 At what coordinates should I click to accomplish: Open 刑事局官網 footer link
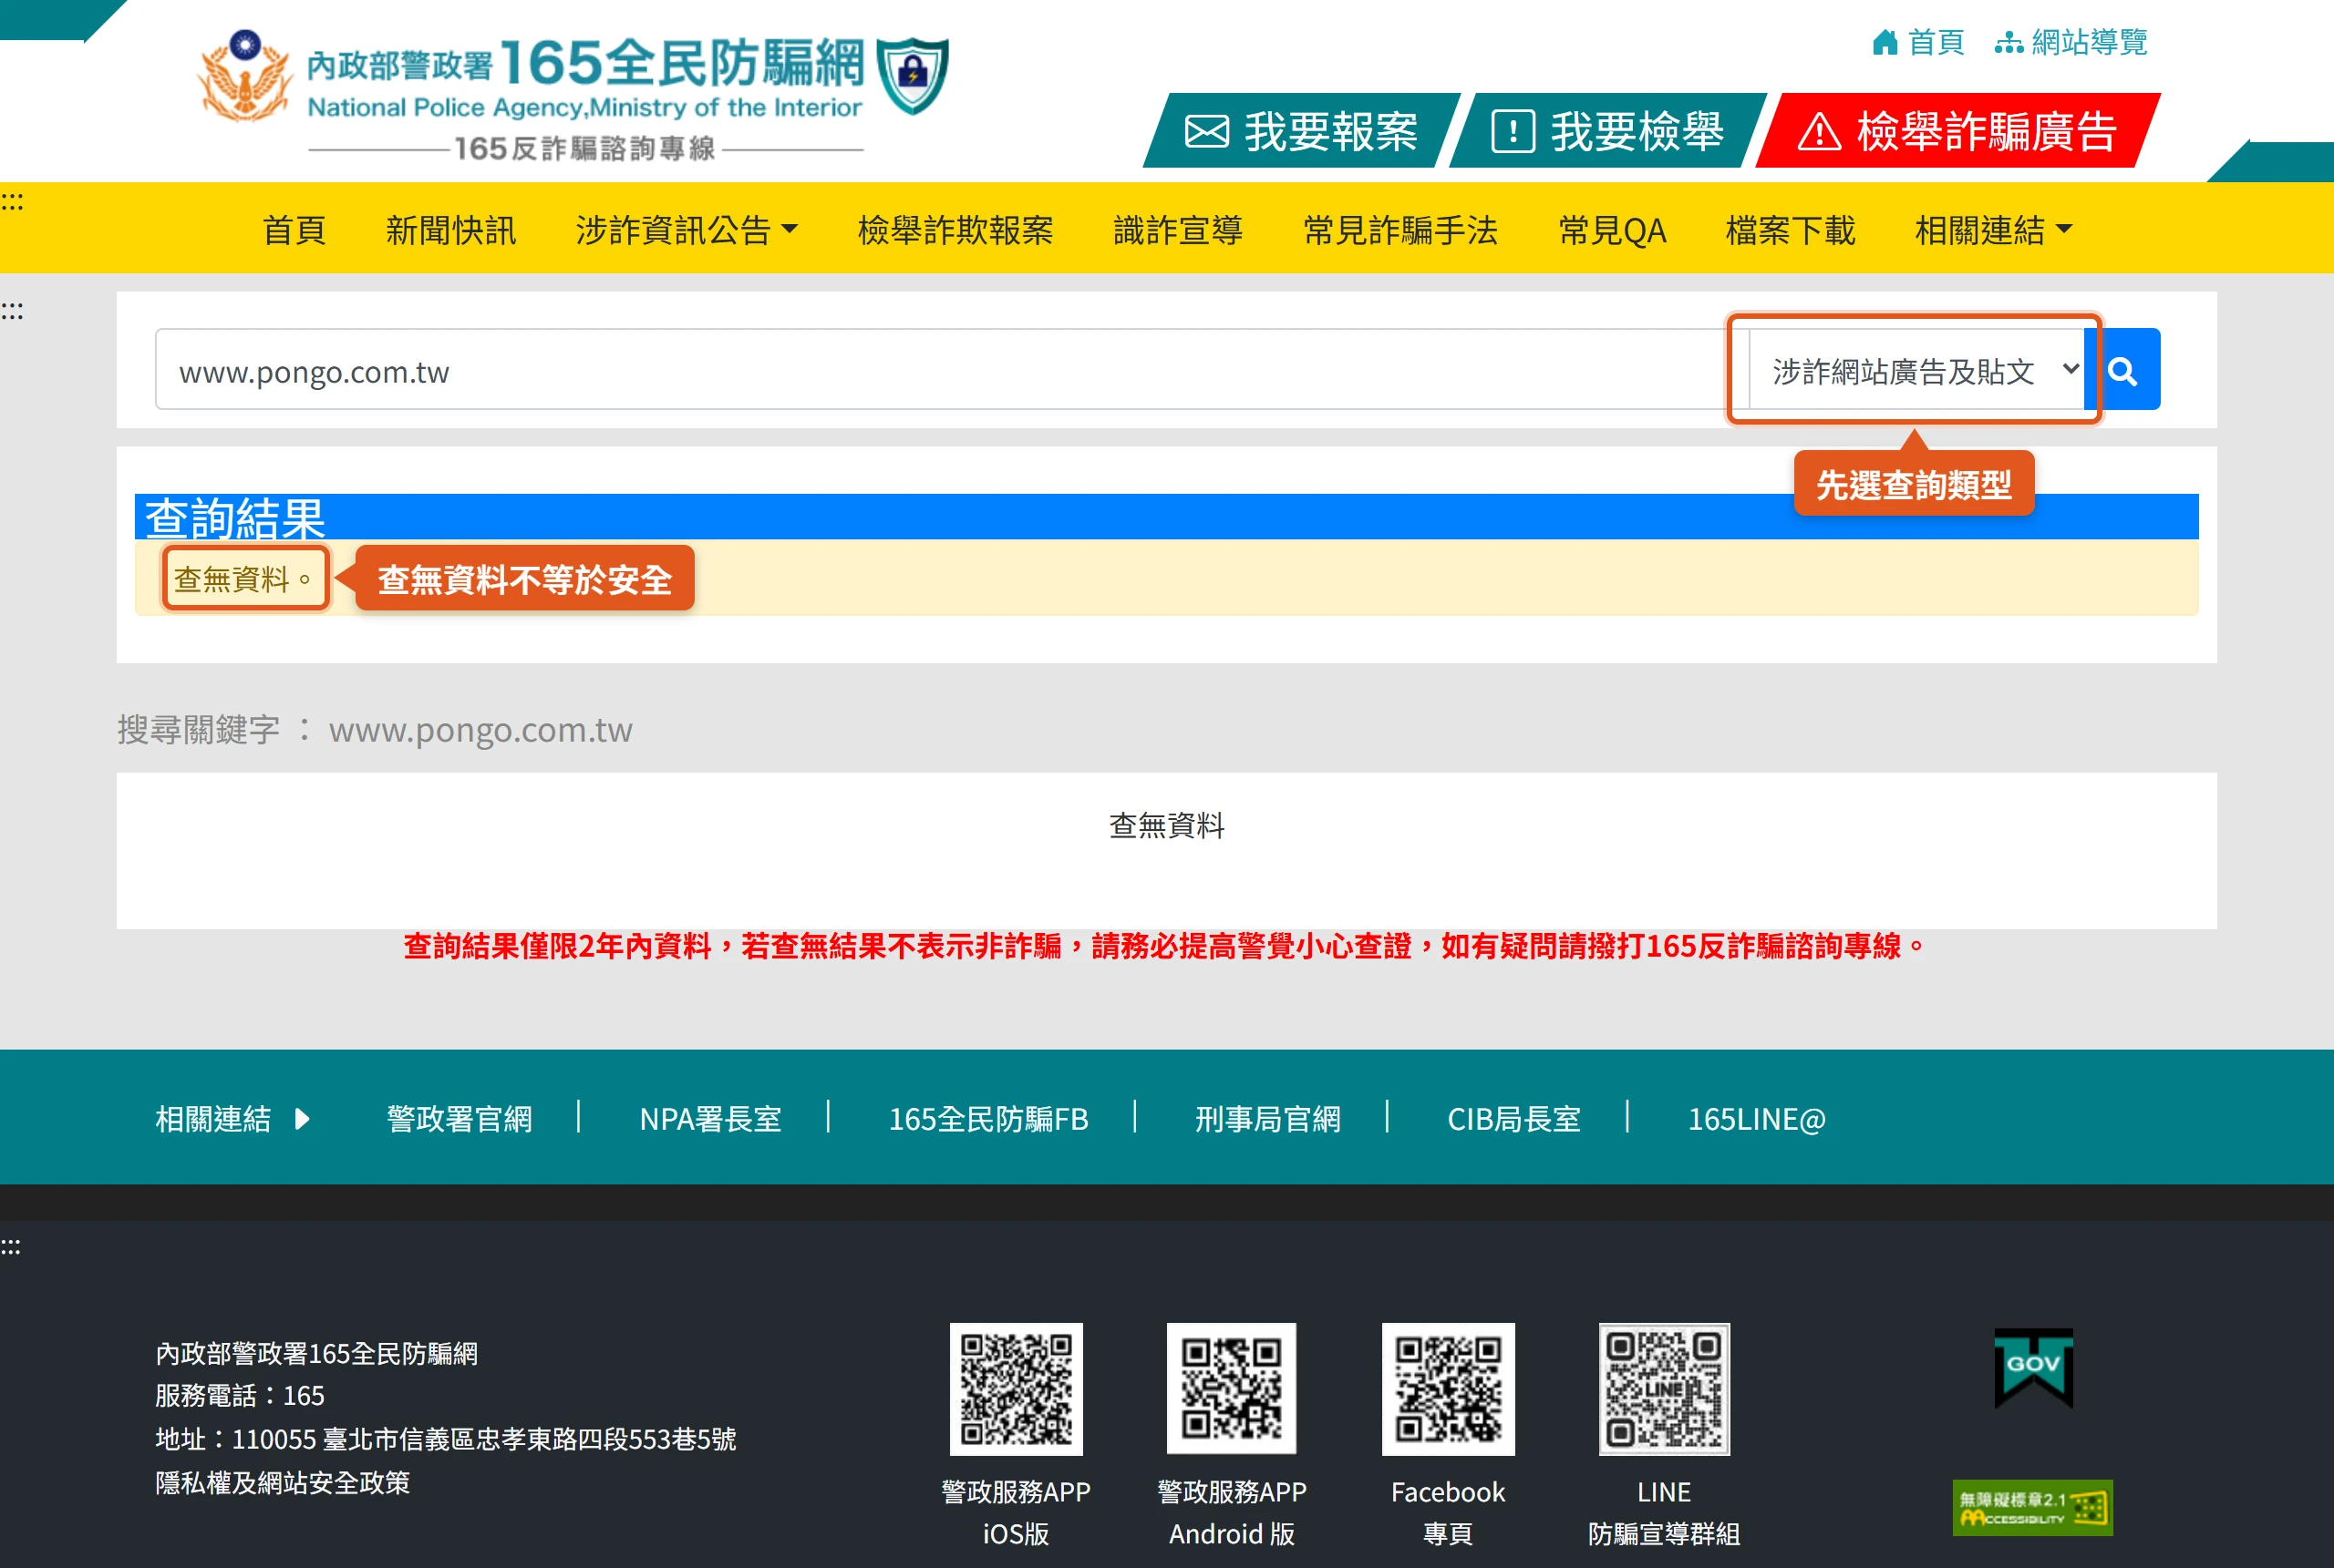coord(1267,1119)
